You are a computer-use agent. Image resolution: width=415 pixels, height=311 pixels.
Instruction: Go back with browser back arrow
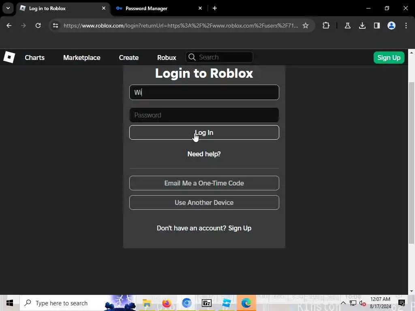pos(9,26)
